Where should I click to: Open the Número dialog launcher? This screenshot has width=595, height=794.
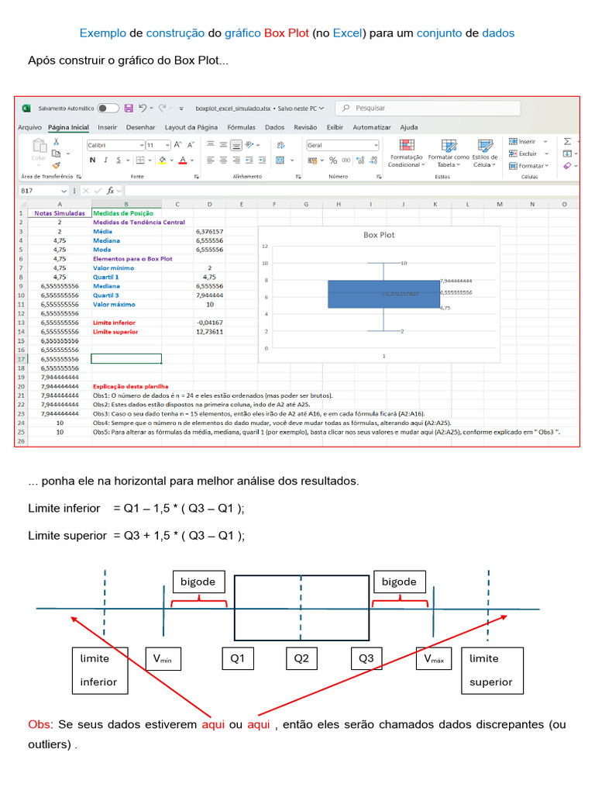[x=379, y=177]
